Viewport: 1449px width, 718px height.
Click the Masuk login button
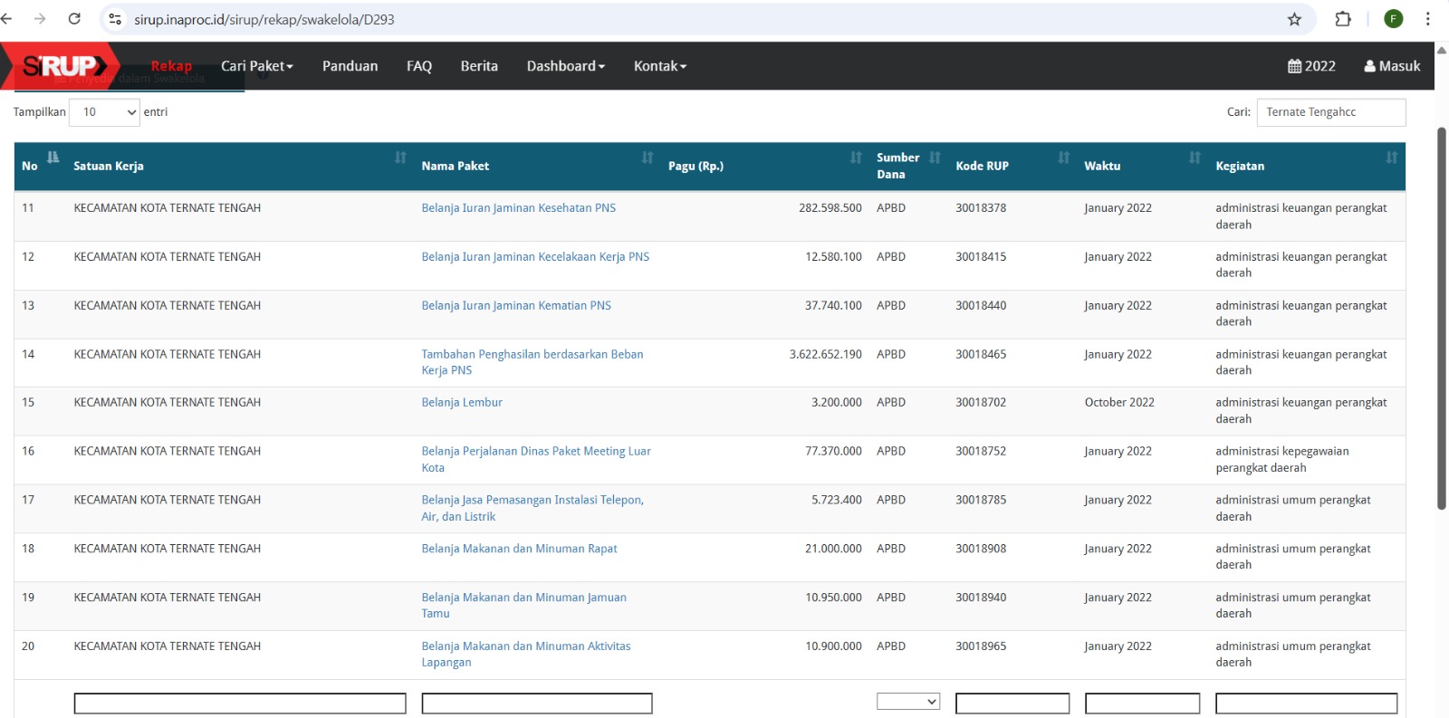tap(1392, 66)
